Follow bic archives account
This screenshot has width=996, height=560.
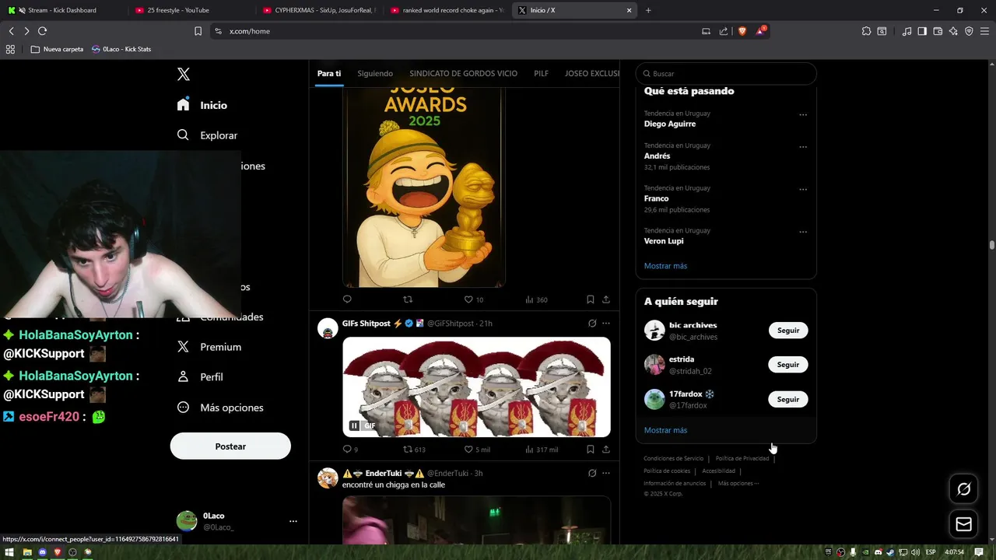pos(788,331)
